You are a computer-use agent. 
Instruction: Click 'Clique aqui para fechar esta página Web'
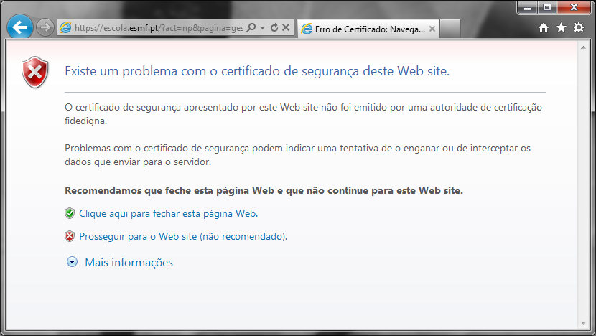click(168, 213)
